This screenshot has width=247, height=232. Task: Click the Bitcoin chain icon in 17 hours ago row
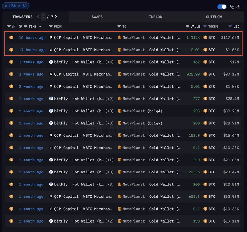pyautogui.click(x=11, y=50)
